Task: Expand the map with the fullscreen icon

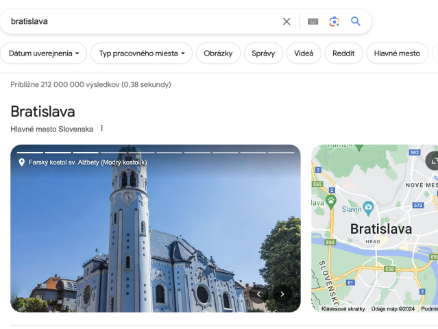Action: pyautogui.click(x=433, y=161)
